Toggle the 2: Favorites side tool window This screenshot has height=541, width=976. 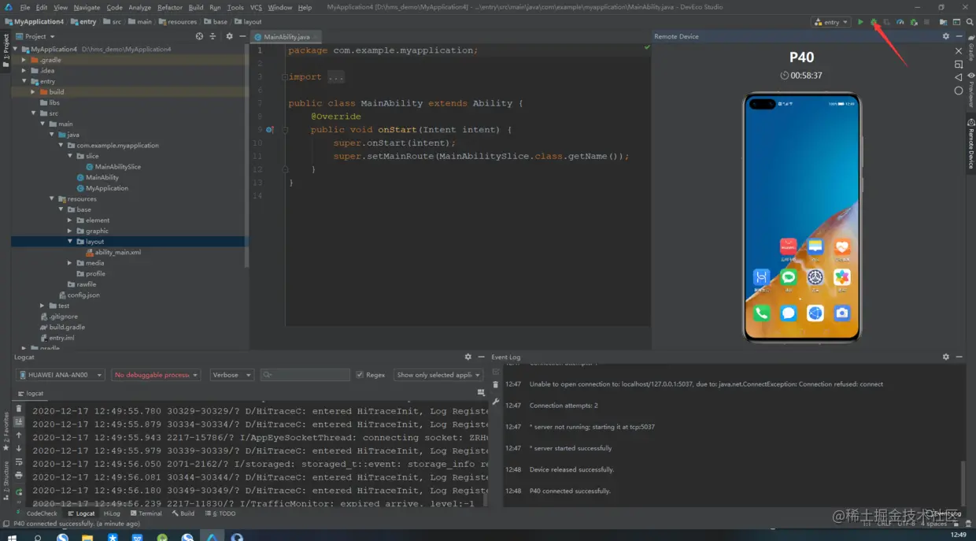point(6,431)
